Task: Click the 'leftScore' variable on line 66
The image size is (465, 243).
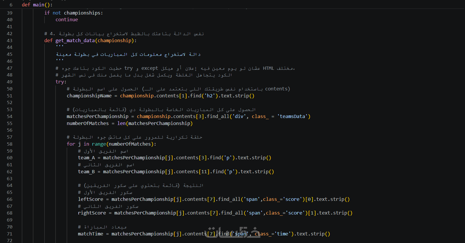Action: 91,199
